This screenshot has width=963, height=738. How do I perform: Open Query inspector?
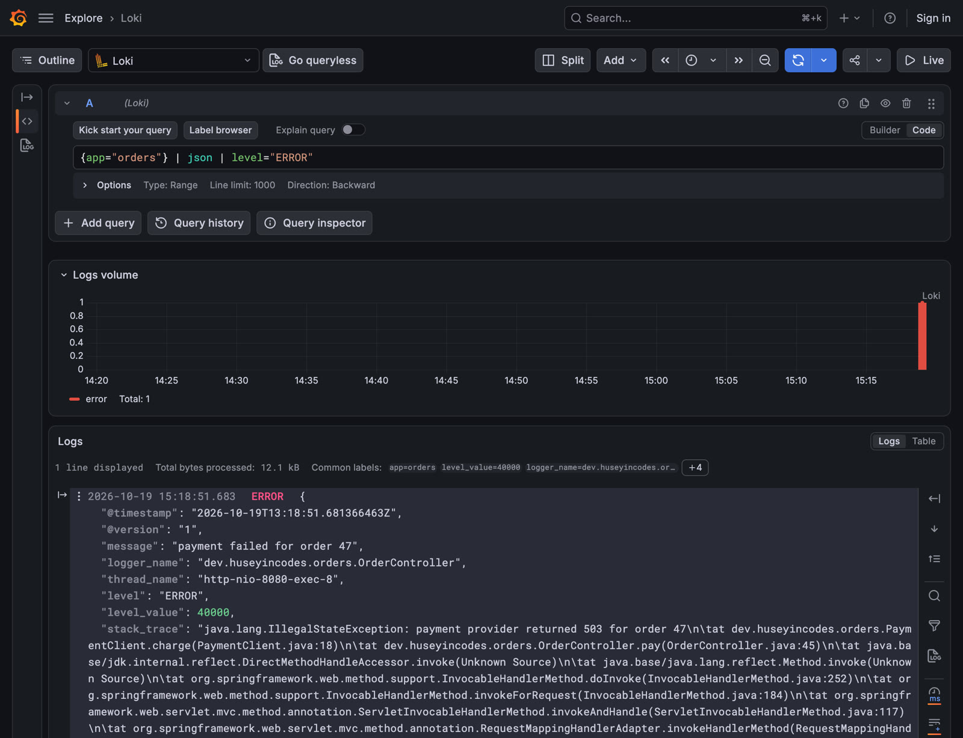315,223
